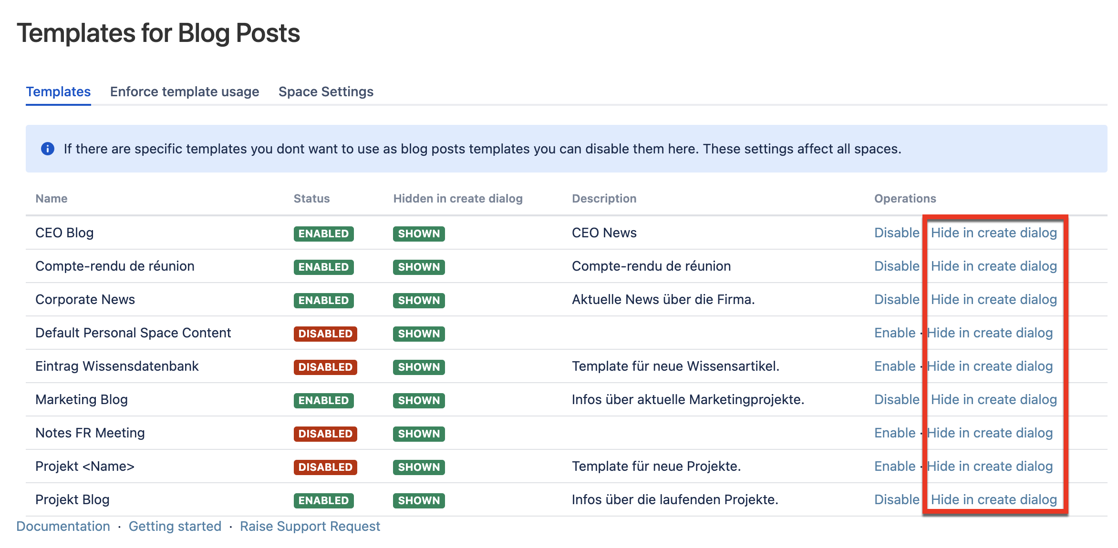Hide Corporate News in create dialog
Image resolution: width=1118 pixels, height=548 pixels.
(994, 299)
